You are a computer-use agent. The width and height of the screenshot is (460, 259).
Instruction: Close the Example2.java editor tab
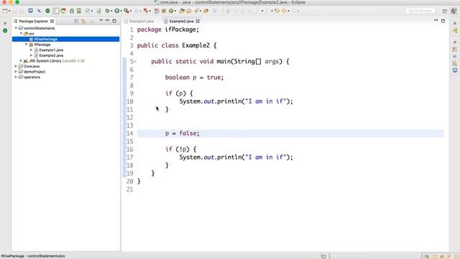pyautogui.click(x=198, y=21)
